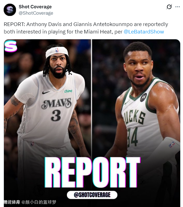The width and height of the screenshot is (183, 207).
Task: Open the three-dot more options menu
Action: [x=177, y=7]
